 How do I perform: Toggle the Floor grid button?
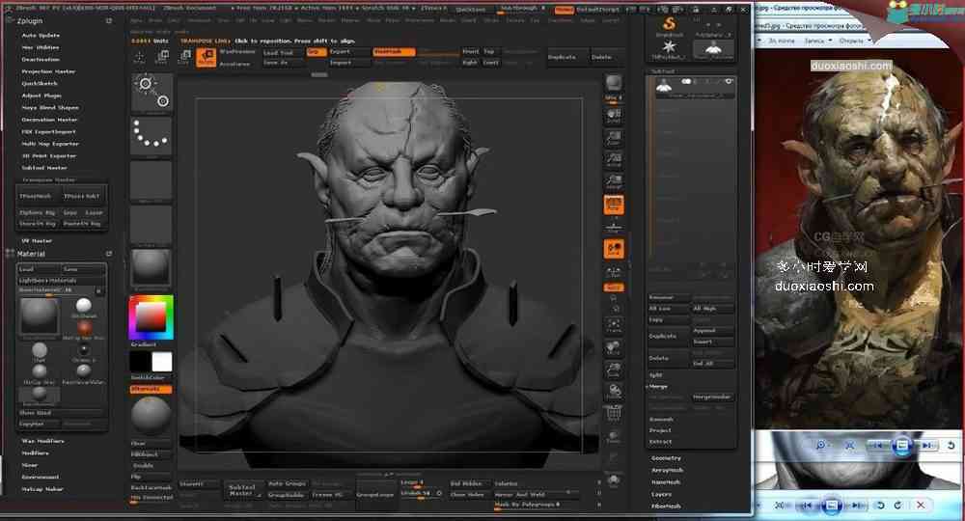pos(614,227)
